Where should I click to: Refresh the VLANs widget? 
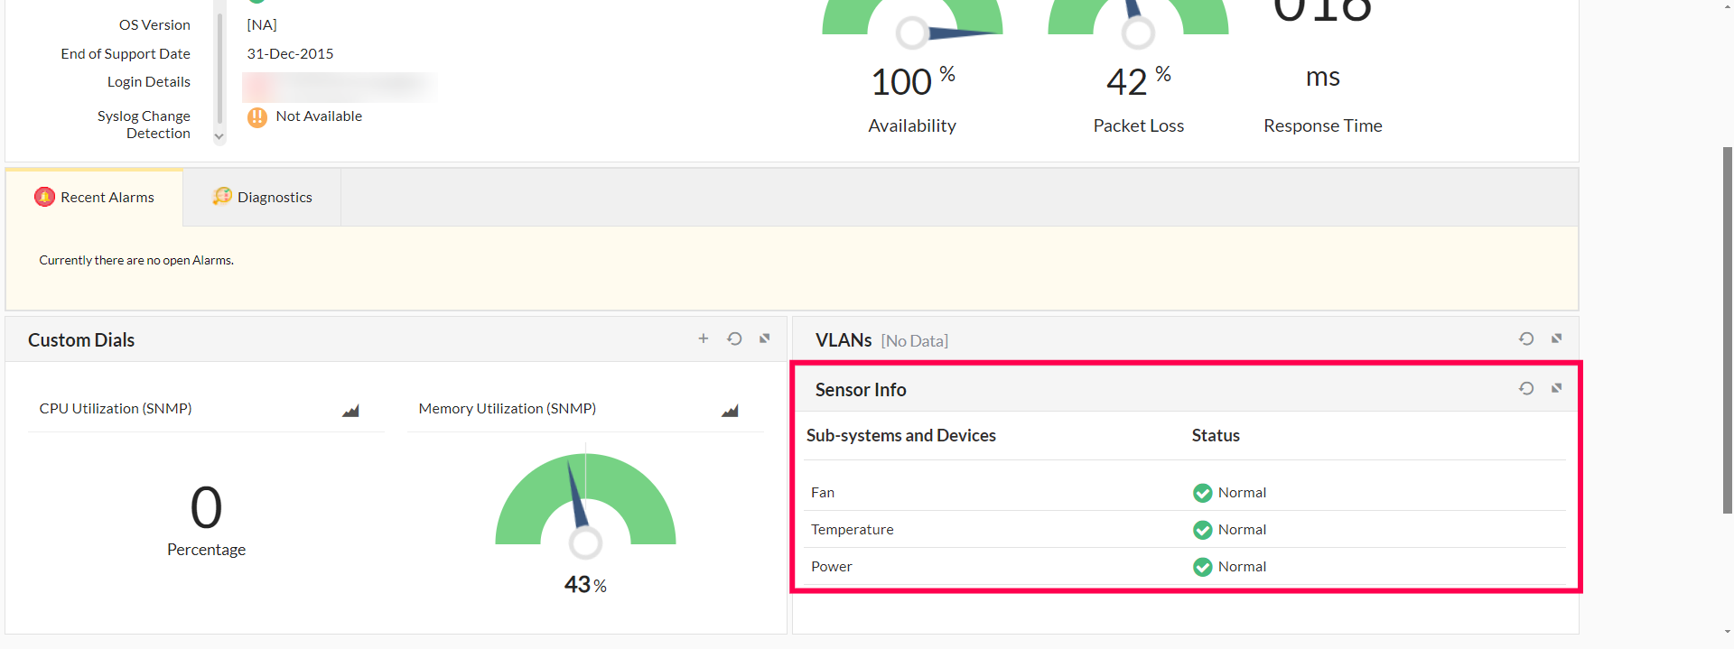point(1526,338)
